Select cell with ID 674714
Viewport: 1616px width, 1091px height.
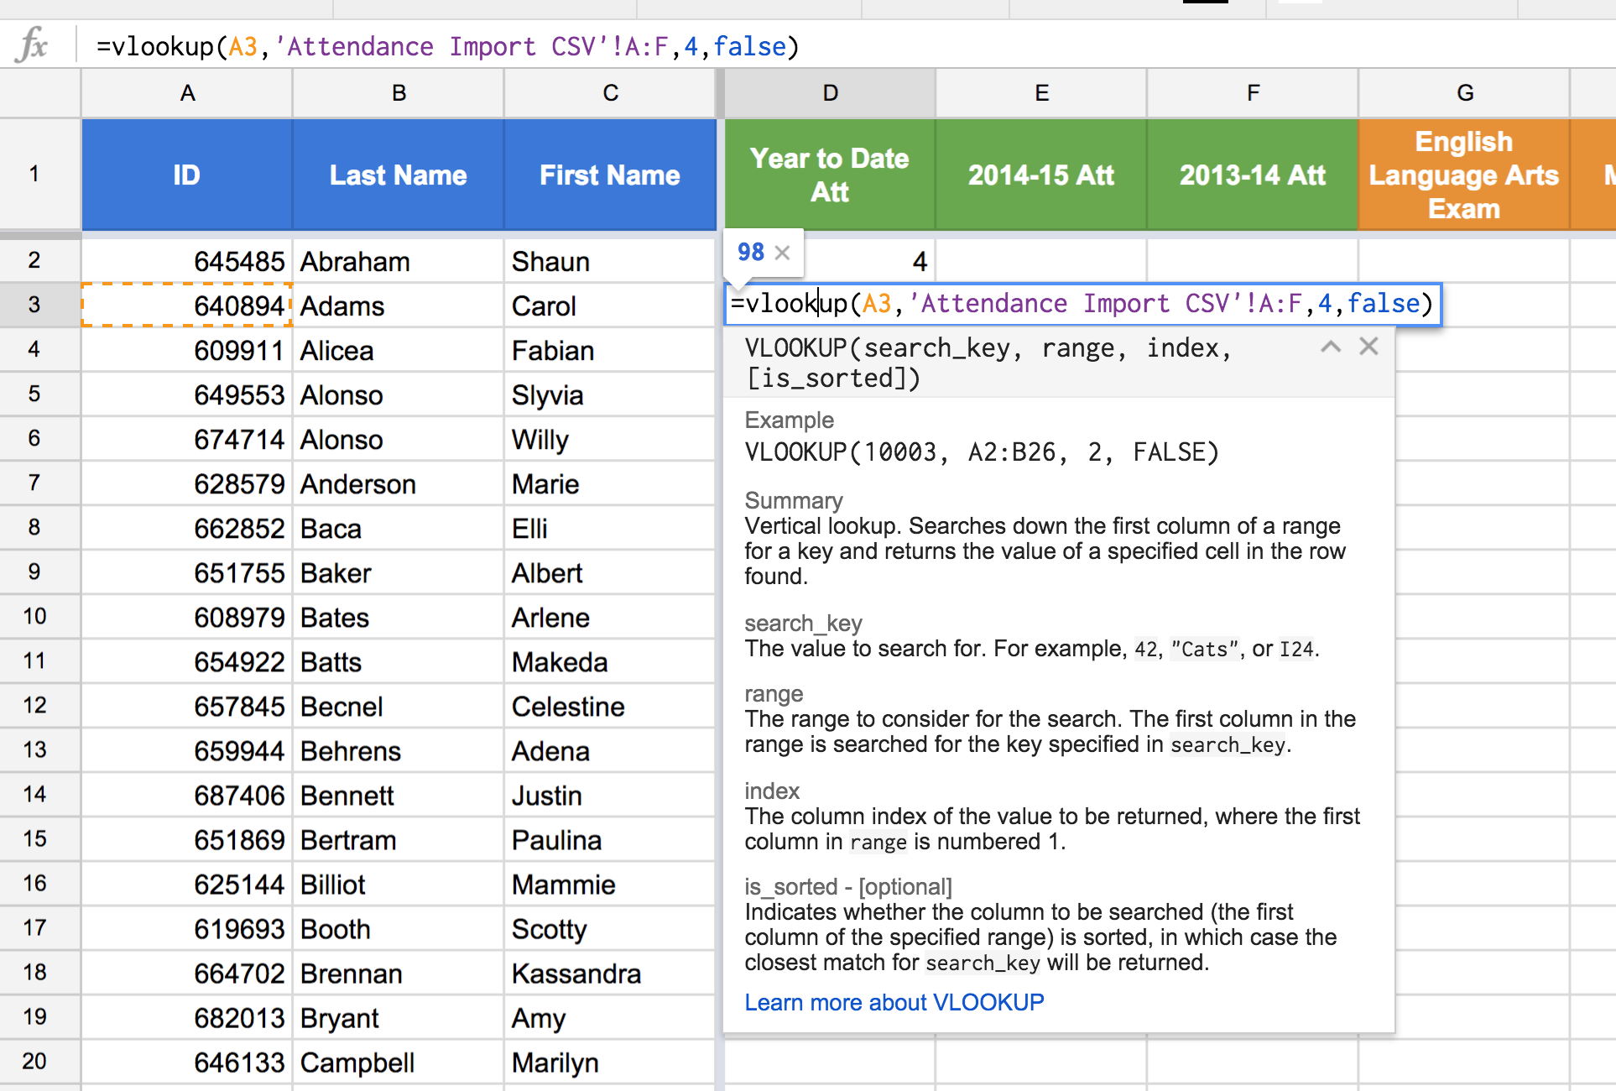(187, 439)
